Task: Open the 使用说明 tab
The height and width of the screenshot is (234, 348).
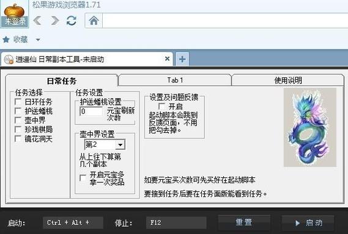Action: pyautogui.click(x=288, y=80)
